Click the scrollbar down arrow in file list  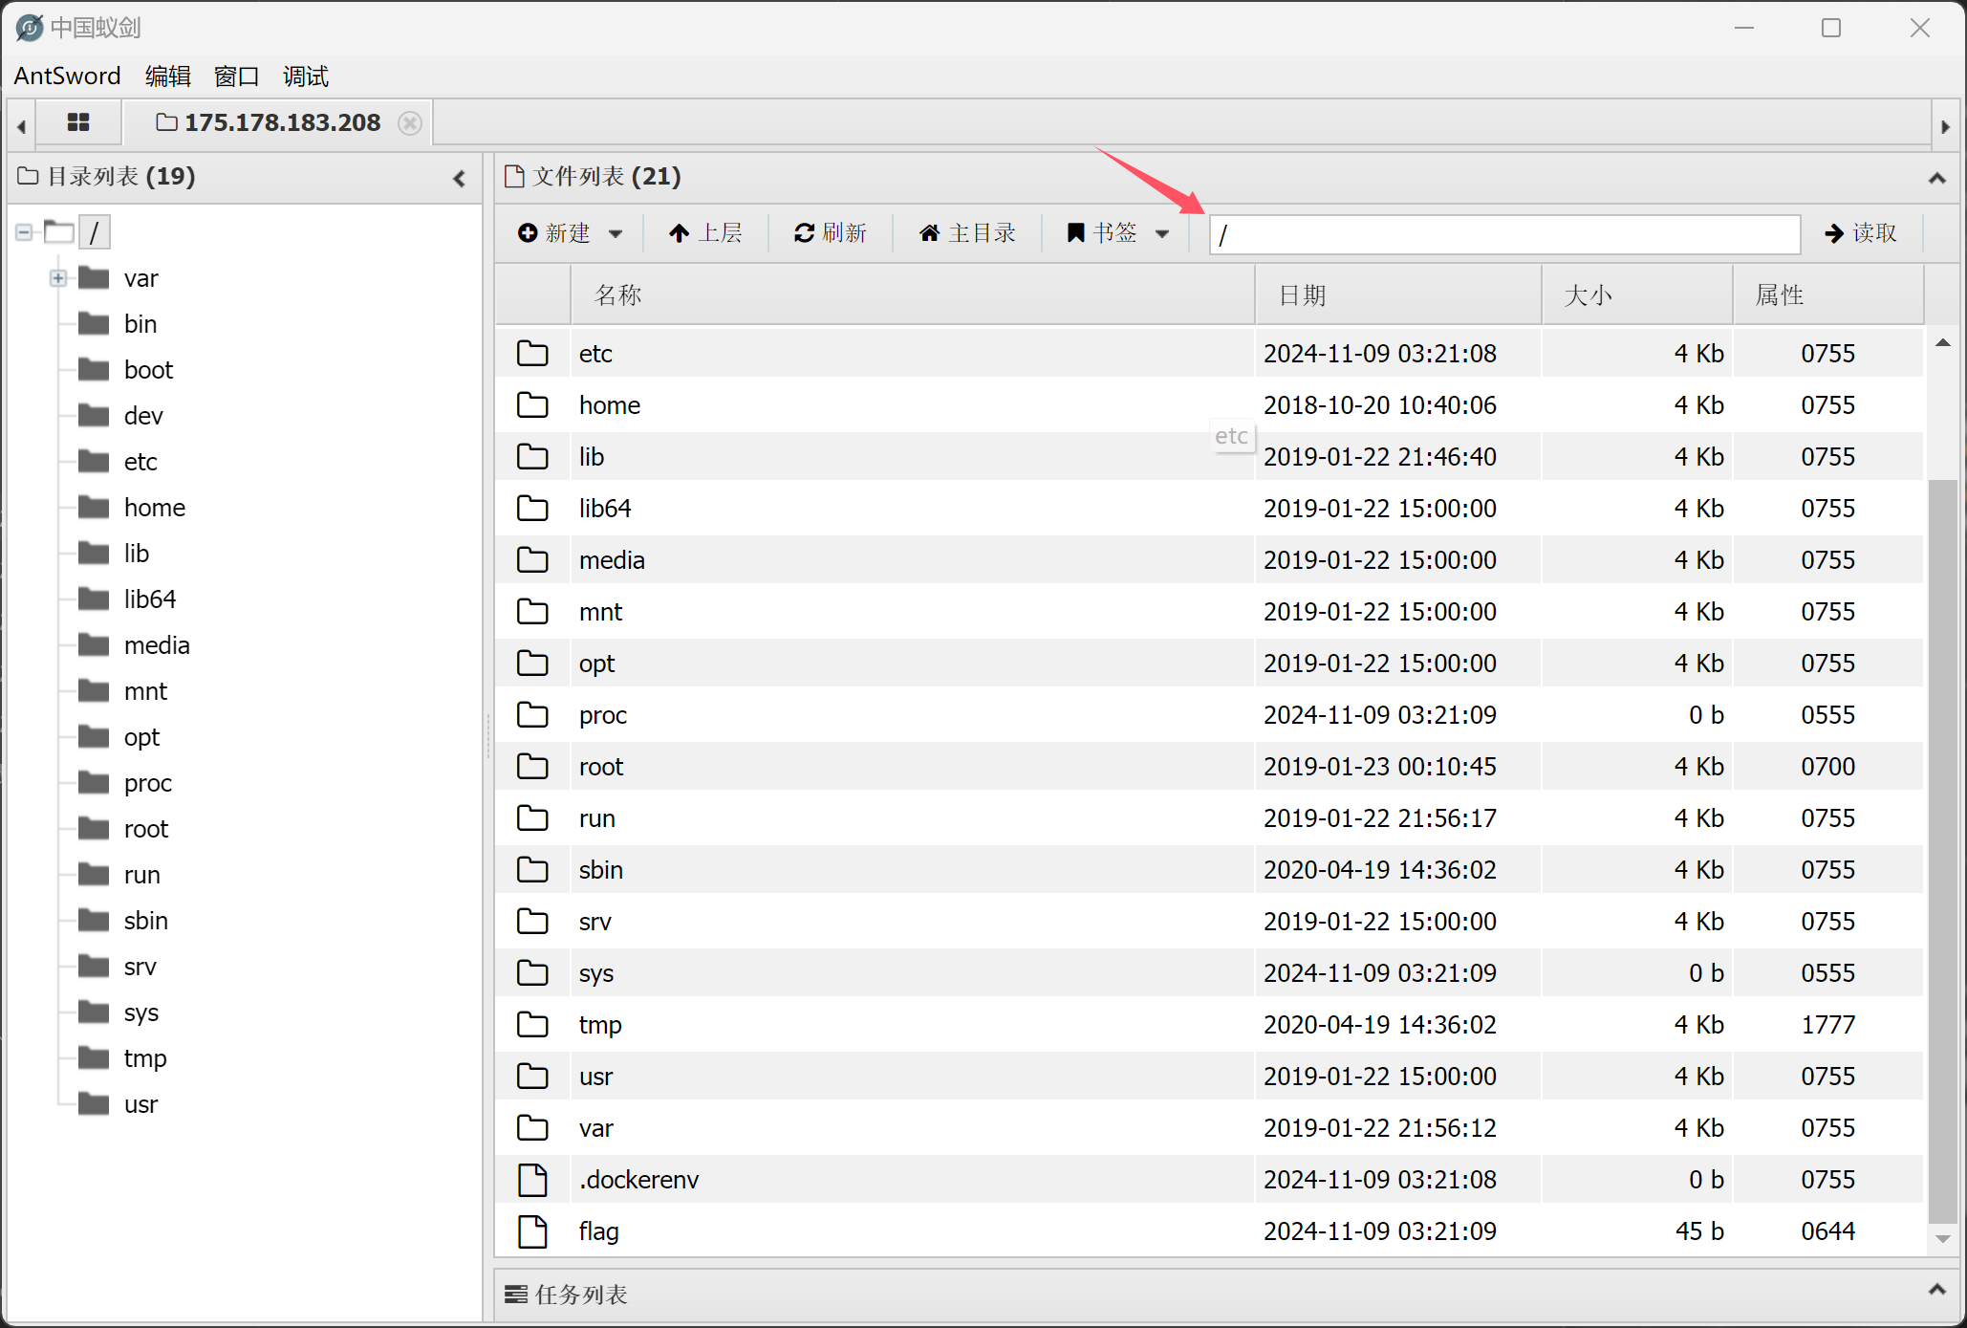click(1942, 1239)
